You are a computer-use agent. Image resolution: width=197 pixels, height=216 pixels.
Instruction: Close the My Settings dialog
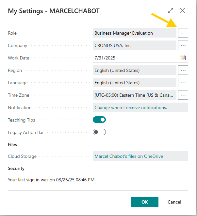point(182,11)
